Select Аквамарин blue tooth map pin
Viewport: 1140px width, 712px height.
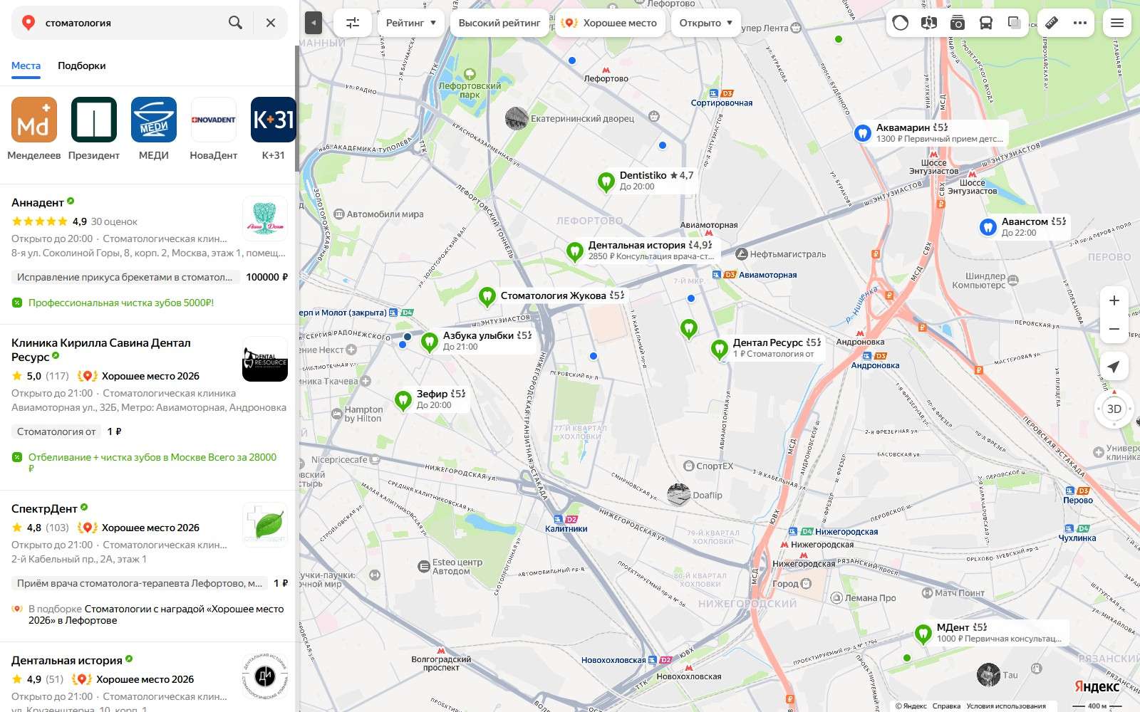point(862,133)
